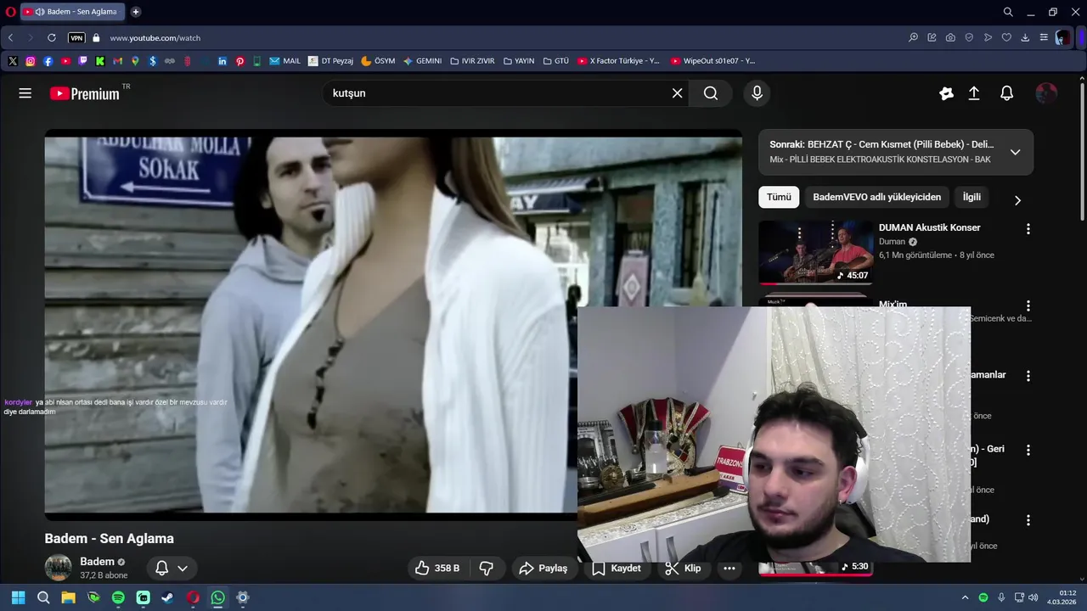Dislike the video with thumbs down
This screenshot has height=611, width=1087.
[487, 568]
